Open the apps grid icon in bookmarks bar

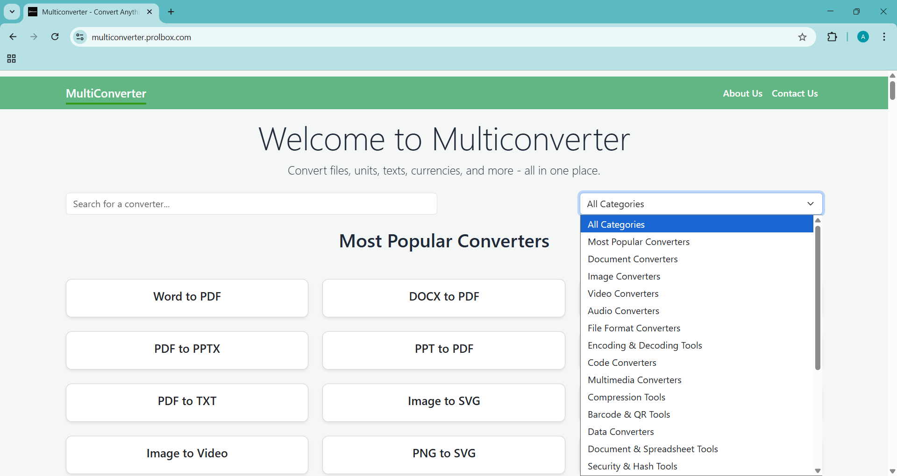[x=12, y=59]
